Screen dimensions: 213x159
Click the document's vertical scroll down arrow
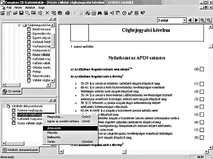211,147
